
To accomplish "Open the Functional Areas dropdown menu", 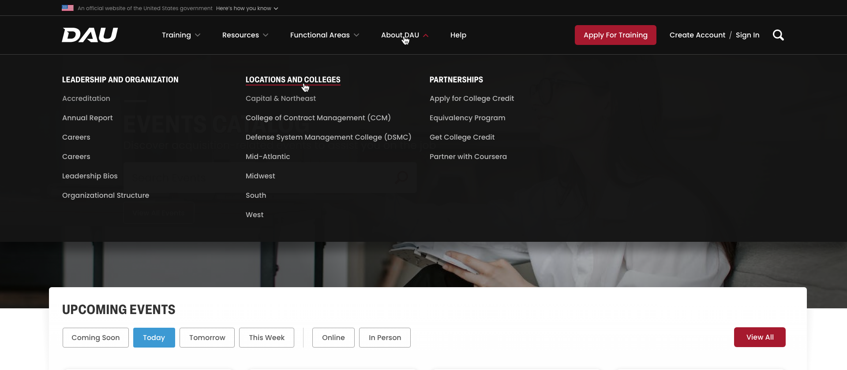I will pyautogui.click(x=324, y=35).
